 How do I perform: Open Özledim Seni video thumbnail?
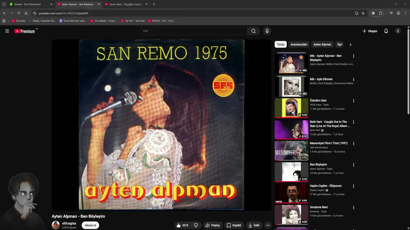pos(291,108)
